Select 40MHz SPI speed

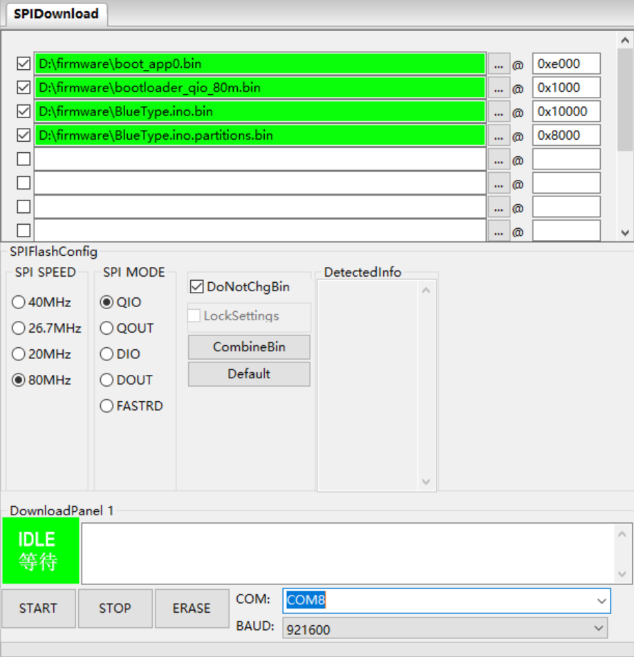point(19,302)
